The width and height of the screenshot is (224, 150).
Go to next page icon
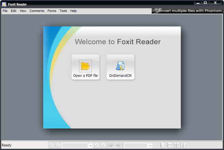pos(96,145)
